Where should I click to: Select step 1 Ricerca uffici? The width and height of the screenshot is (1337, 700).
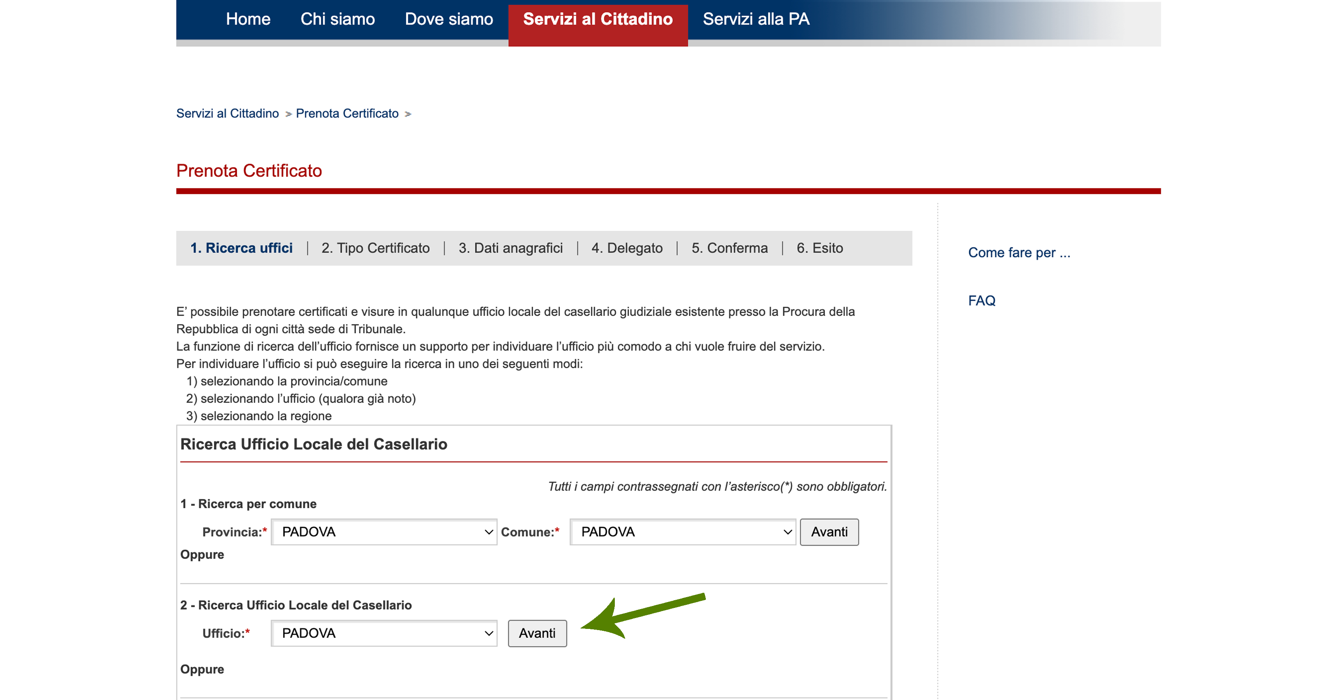click(x=241, y=248)
